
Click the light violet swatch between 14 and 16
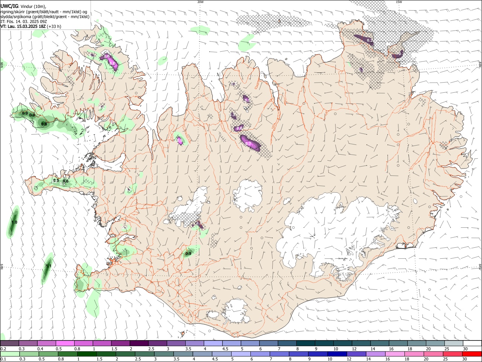click(375, 354)
